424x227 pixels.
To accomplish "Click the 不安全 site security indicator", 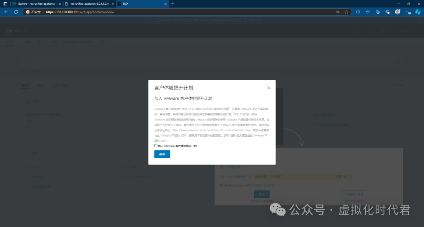I will coord(33,12).
